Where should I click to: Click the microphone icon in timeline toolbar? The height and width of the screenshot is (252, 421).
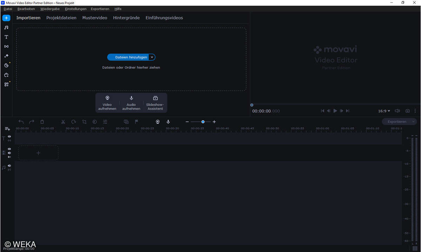(x=168, y=122)
